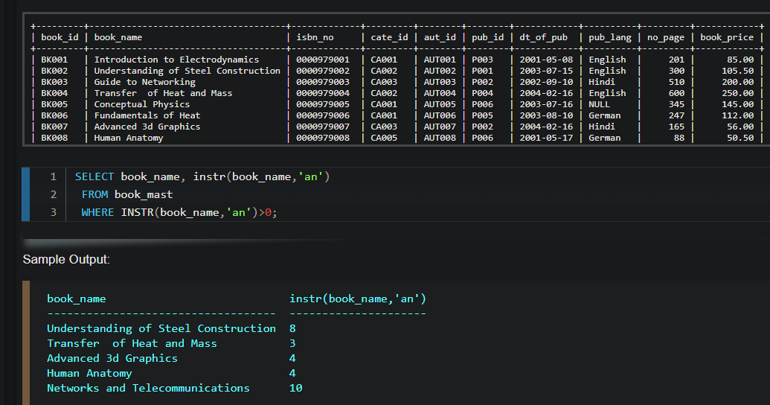Click output header 'book_name'
This screenshot has height=405, width=770.
(x=76, y=299)
